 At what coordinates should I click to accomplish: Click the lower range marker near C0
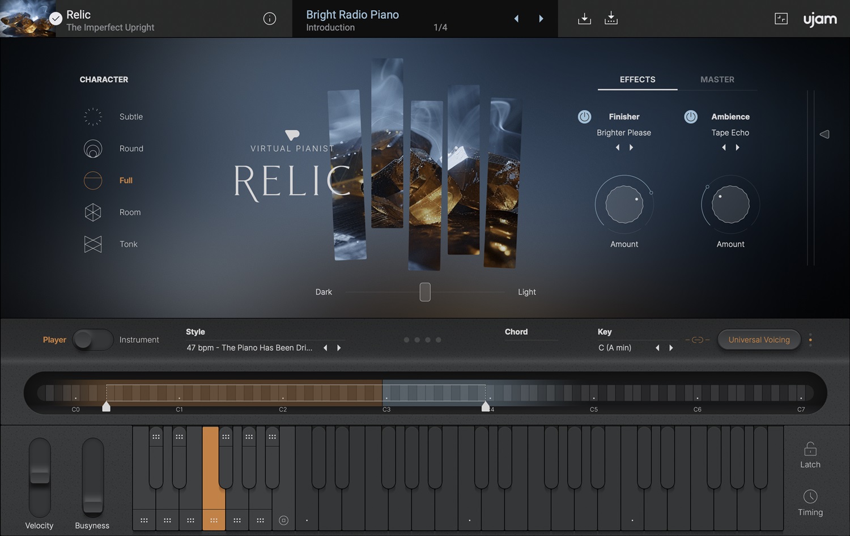(106, 406)
